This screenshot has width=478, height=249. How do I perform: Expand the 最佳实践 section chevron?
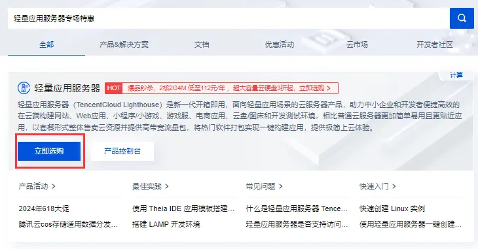pos(167,186)
